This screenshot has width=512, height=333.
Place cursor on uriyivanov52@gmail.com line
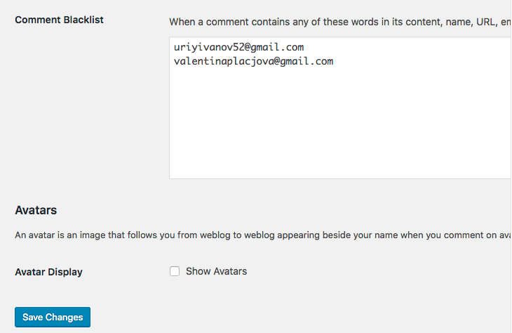238,48
